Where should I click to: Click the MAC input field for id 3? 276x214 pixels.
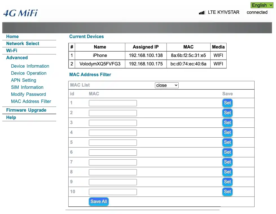point(113,123)
